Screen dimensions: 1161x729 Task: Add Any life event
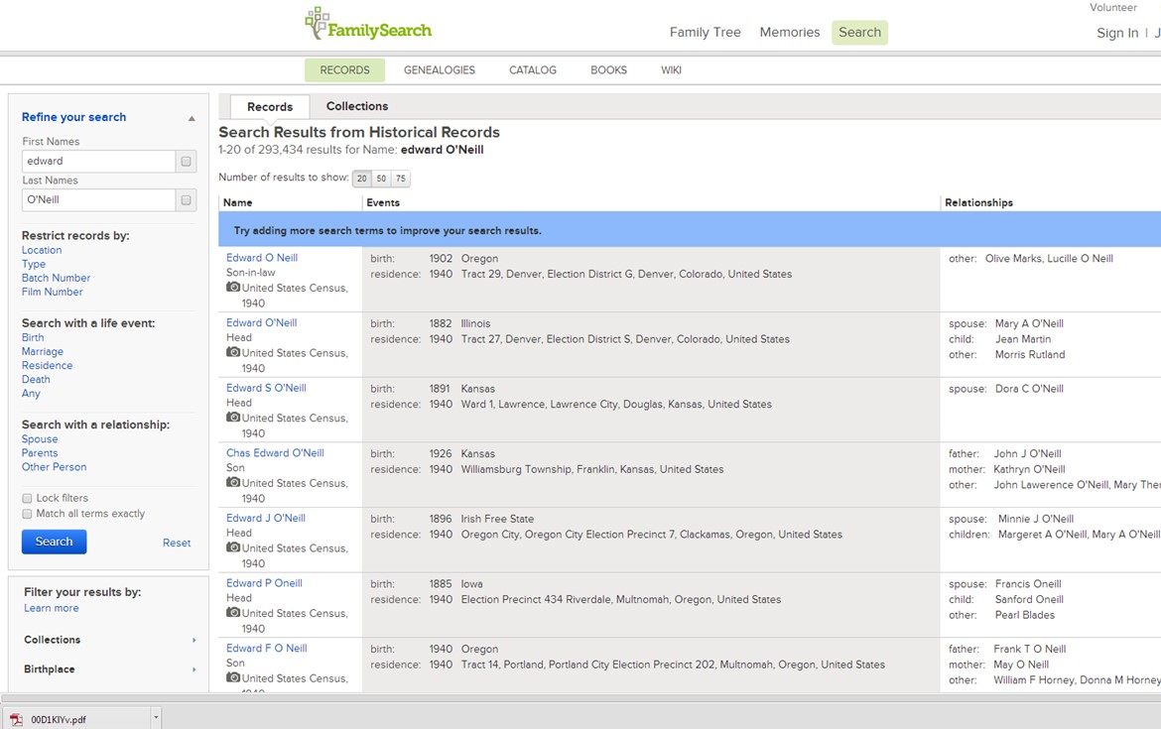[31, 394]
